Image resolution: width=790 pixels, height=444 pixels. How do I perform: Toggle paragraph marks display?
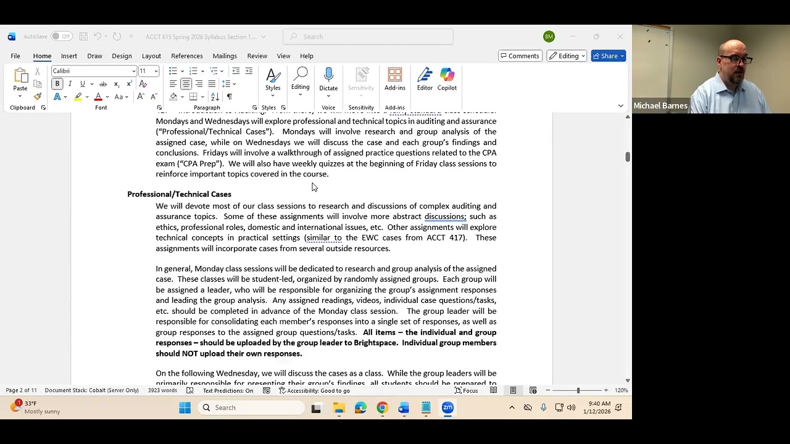[229, 97]
